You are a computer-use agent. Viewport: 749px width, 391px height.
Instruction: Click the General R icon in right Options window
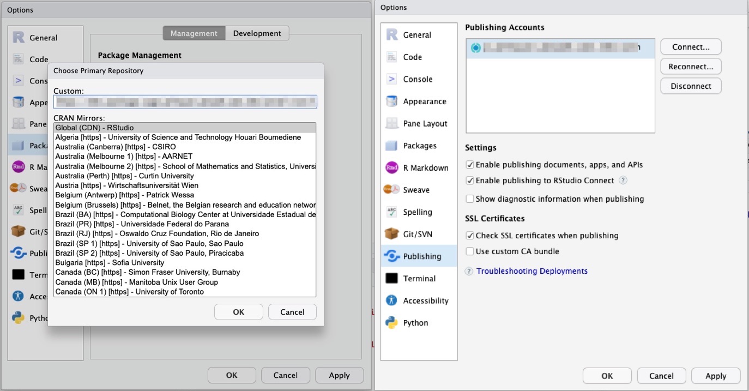pos(392,35)
